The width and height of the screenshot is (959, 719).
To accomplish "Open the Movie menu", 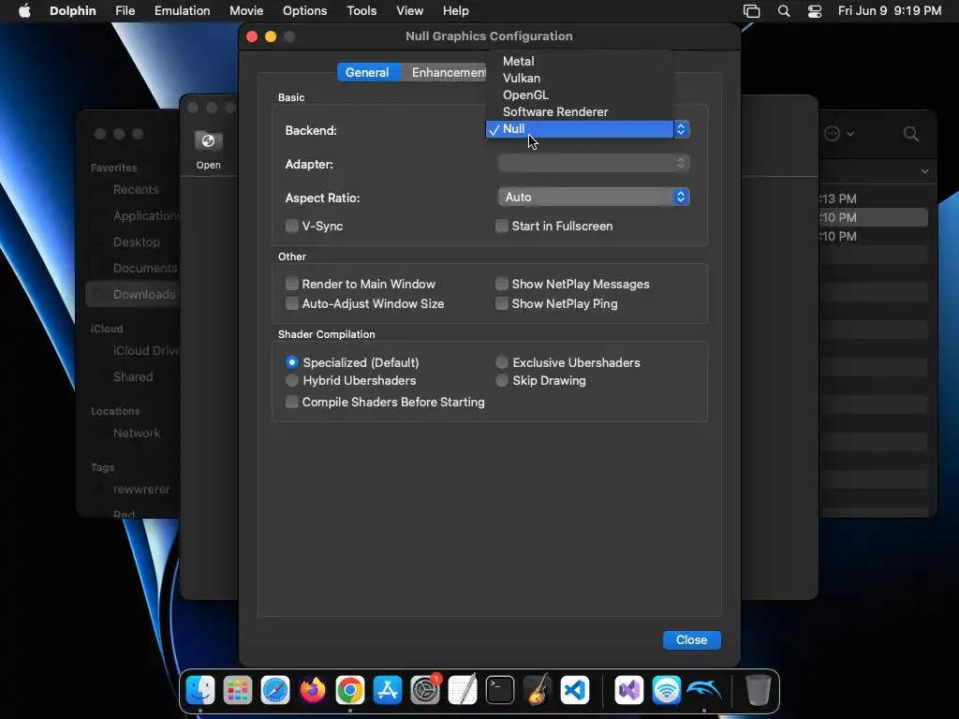I will (x=246, y=11).
